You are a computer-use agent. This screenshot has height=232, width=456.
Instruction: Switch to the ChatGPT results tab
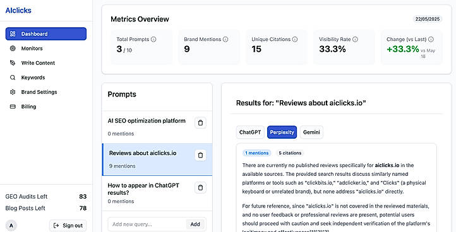click(250, 132)
